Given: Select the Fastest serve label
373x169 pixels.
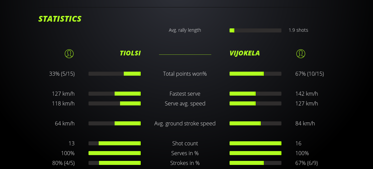Looking at the screenshot, I should click(185, 94).
